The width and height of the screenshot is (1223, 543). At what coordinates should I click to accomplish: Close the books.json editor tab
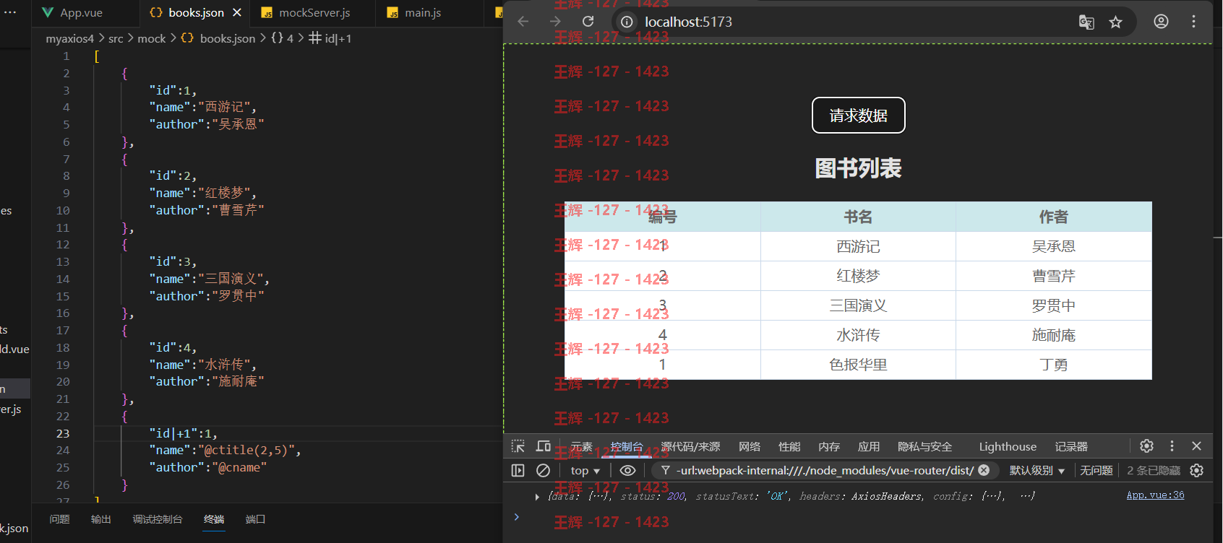coord(237,13)
